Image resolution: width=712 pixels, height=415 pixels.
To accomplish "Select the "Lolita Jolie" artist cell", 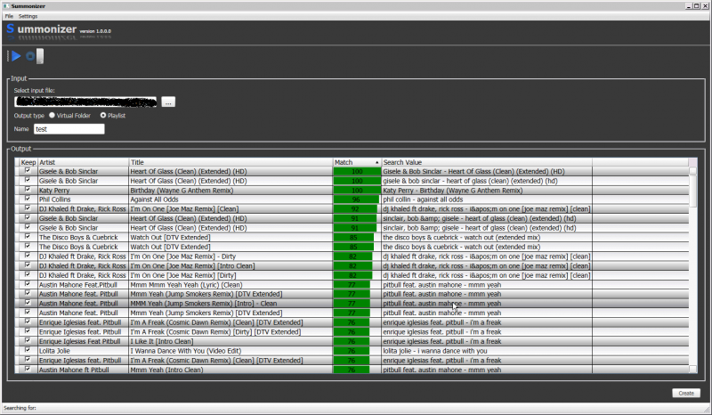I will (x=83, y=351).
